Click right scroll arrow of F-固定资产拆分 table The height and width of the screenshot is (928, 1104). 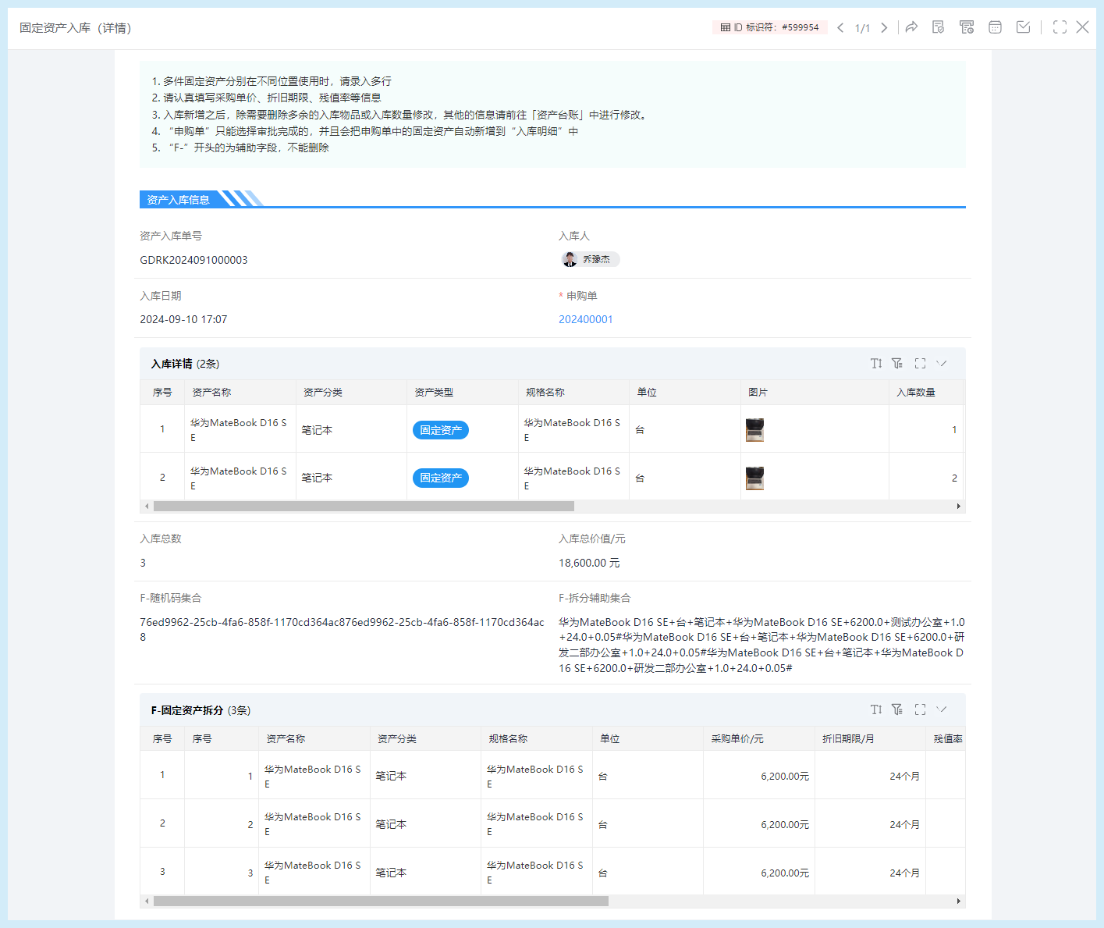[x=958, y=901]
